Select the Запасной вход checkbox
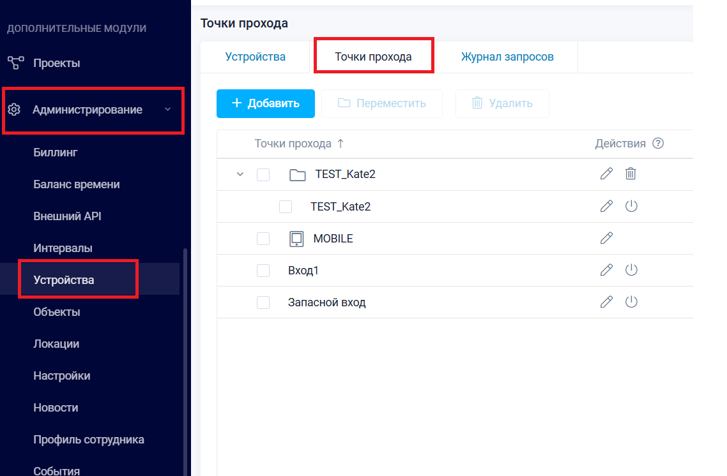This screenshot has height=476, width=727. point(263,302)
